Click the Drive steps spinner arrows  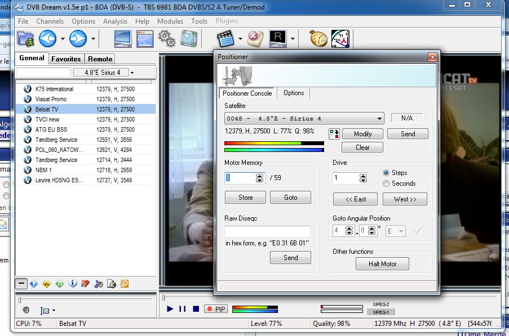(363, 178)
